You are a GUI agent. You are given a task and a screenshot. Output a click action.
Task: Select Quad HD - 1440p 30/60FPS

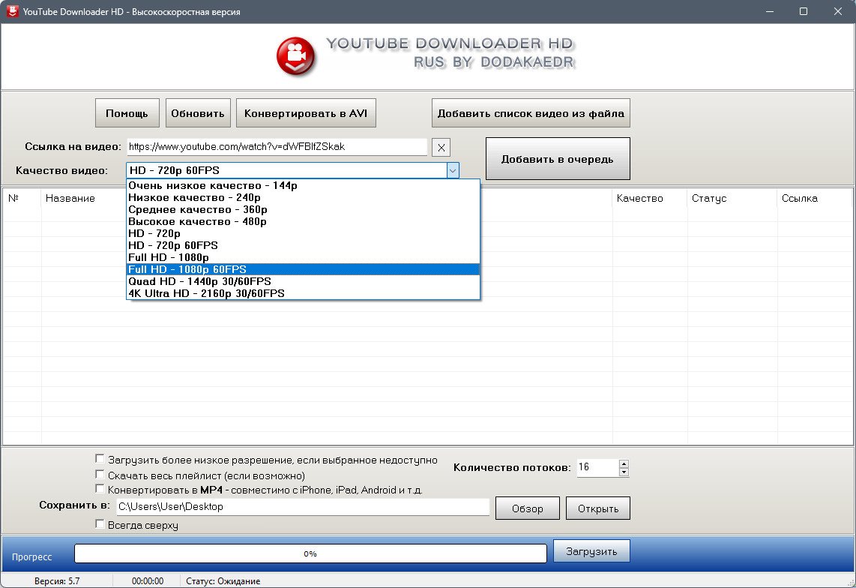point(303,281)
